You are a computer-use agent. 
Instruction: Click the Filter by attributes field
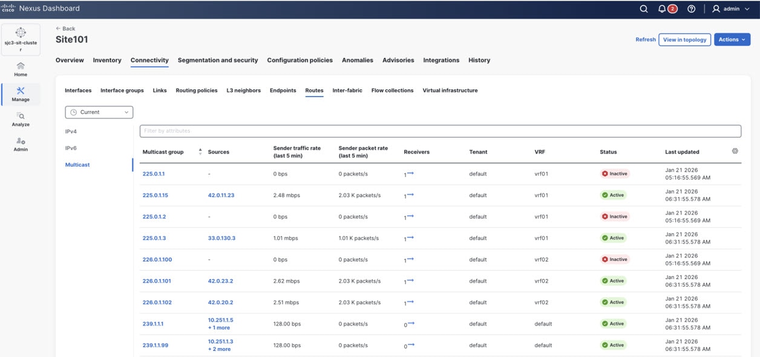point(440,130)
